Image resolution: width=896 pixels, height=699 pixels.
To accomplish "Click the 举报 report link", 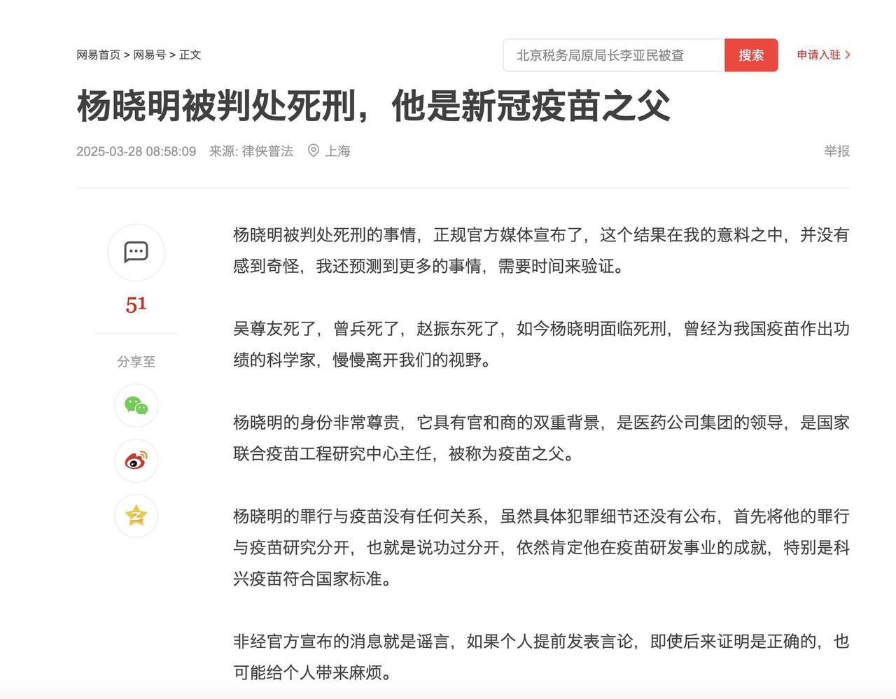I will point(836,150).
